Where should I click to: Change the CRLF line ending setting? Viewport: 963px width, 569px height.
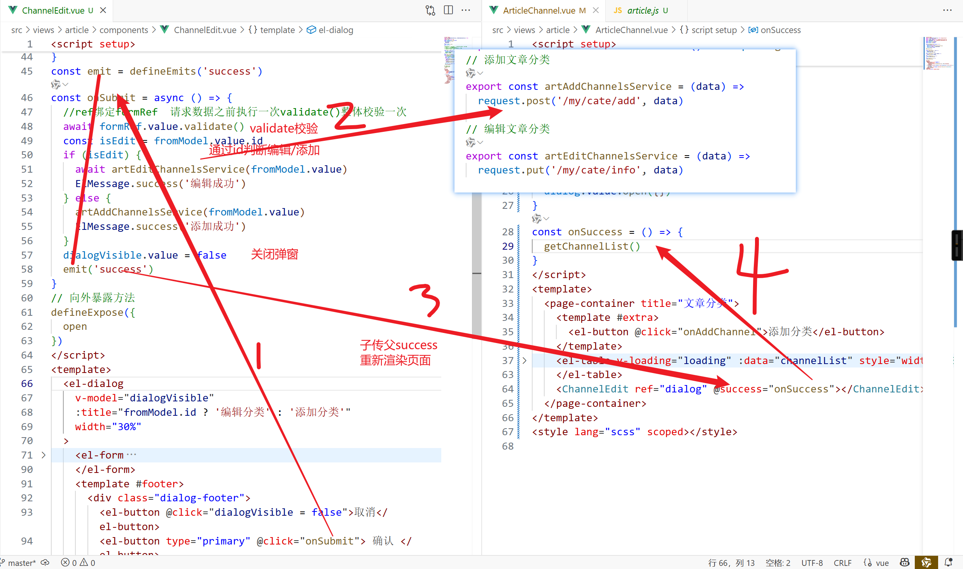(x=842, y=563)
